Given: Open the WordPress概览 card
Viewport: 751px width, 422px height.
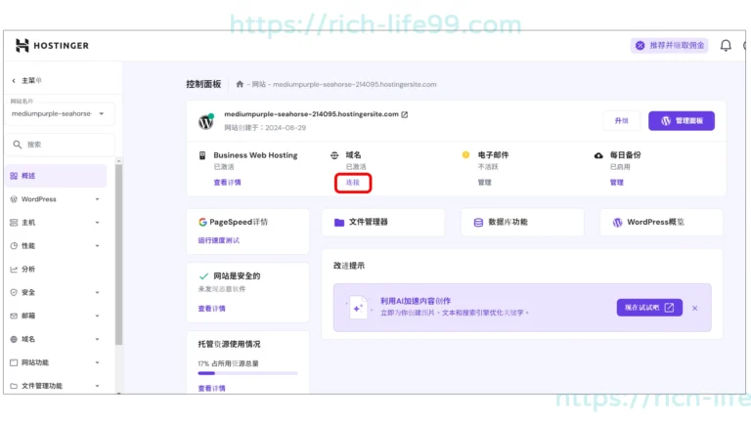Looking at the screenshot, I should [x=661, y=222].
